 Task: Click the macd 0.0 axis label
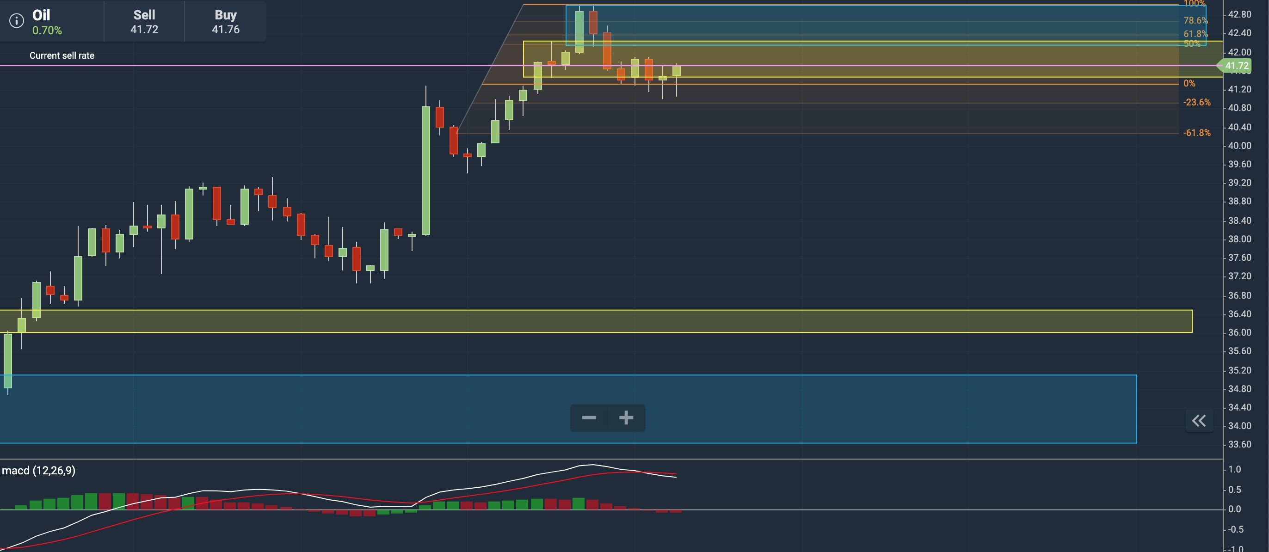pos(1234,509)
